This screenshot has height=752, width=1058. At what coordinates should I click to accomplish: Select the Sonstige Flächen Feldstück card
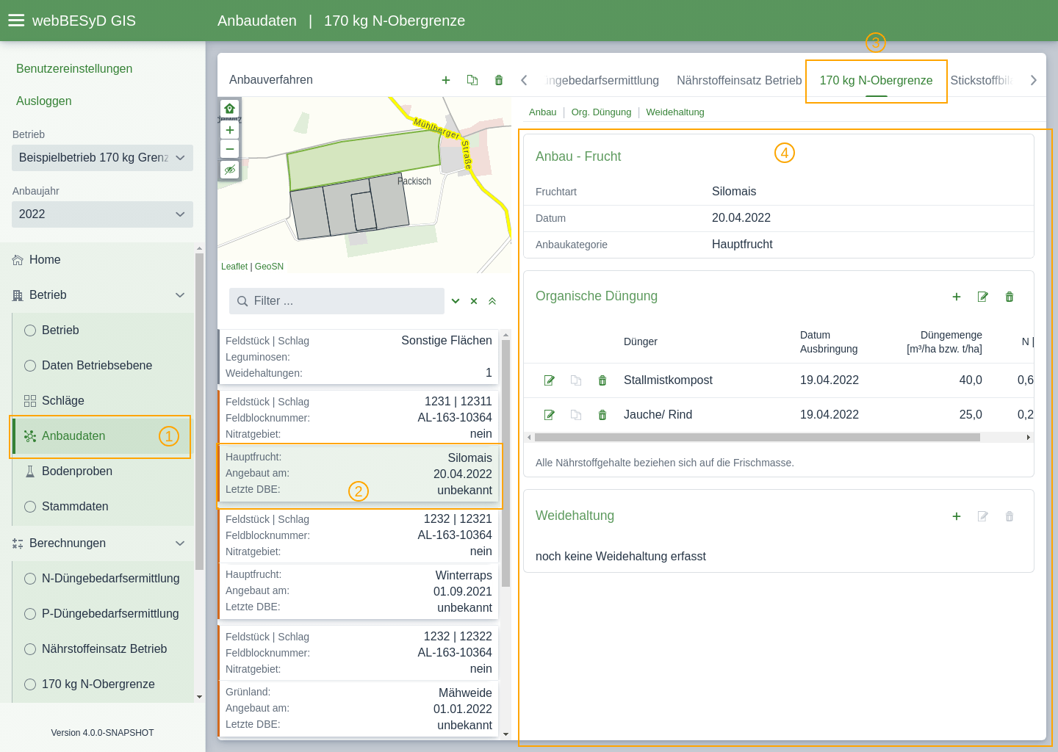coord(359,357)
